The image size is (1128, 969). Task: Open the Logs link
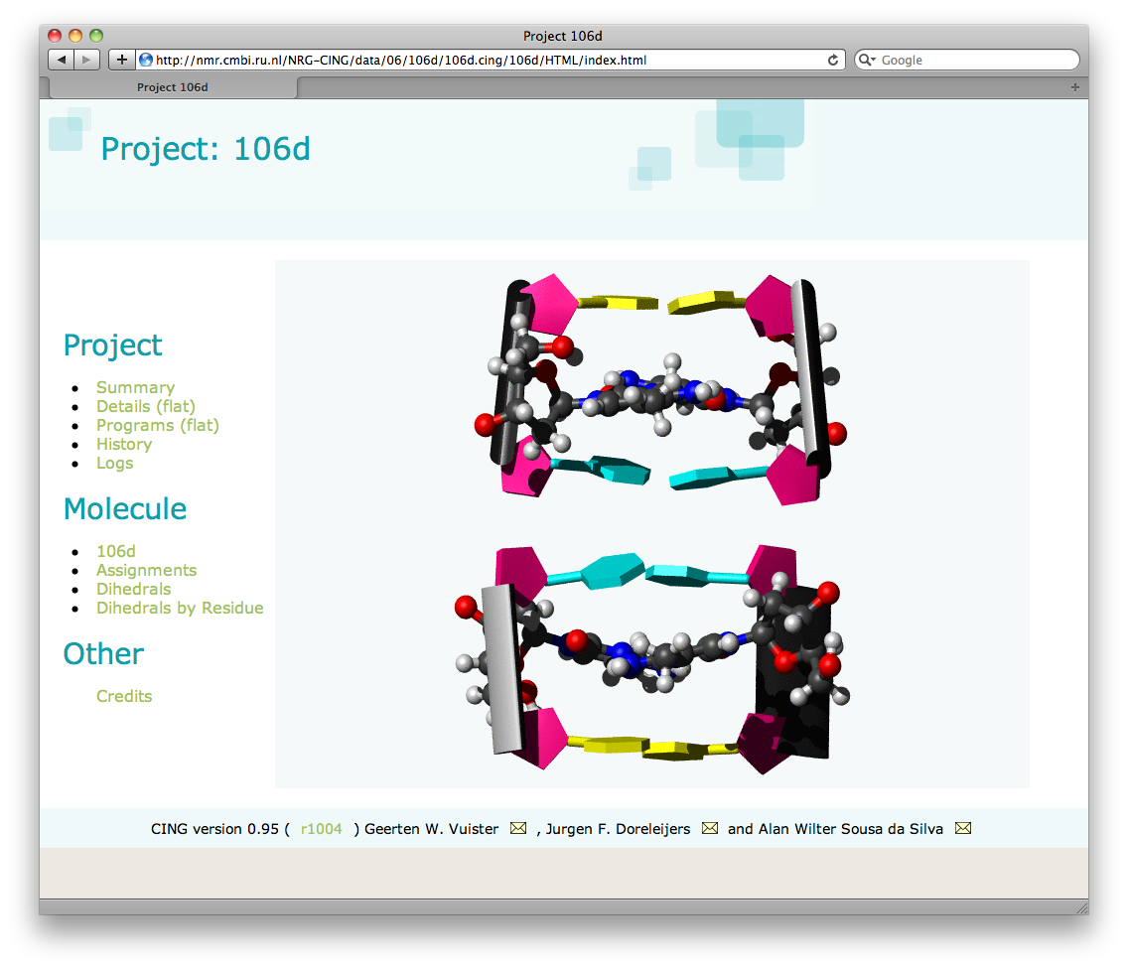click(114, 464)
